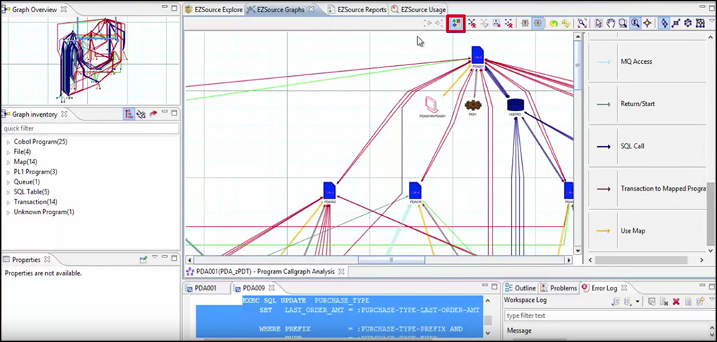Select the arrow pointer tool in graph toolbar

[x=598, y=24]
